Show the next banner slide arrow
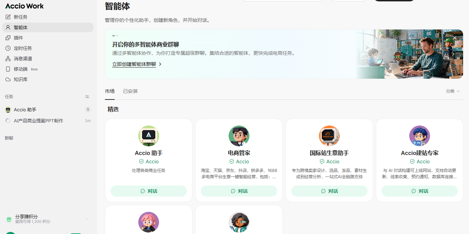 tap(453, 54)
